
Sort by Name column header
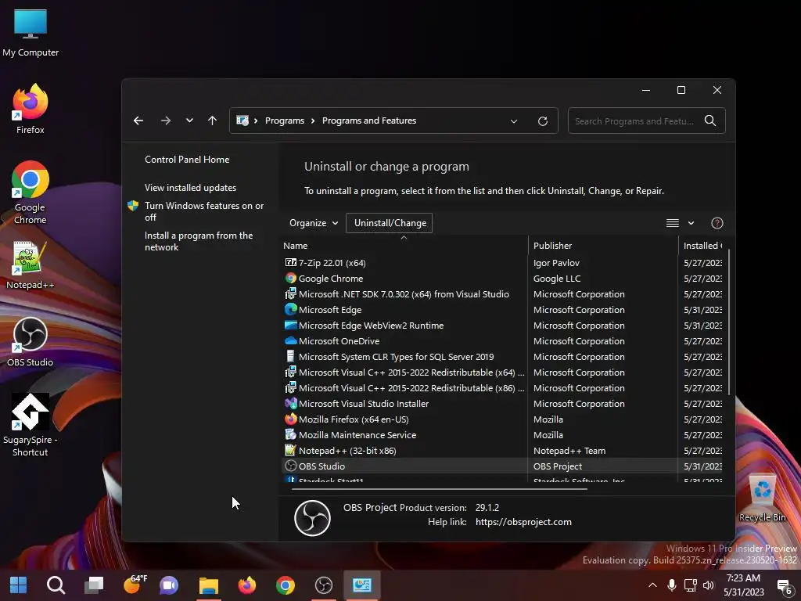point(404,245)
